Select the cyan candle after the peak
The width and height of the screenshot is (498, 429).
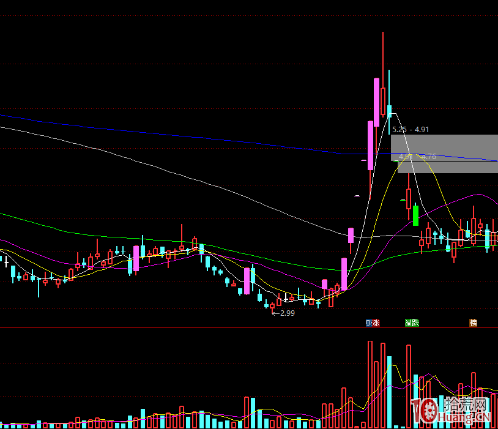click(x=389, y=102)
